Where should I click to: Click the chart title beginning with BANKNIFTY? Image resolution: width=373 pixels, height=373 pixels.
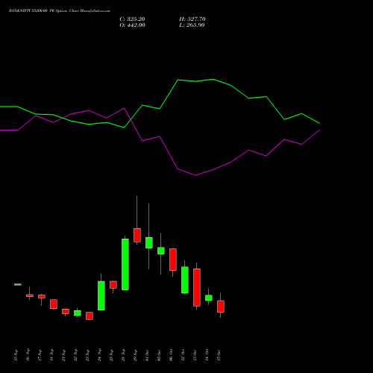(x=59, y=11)
